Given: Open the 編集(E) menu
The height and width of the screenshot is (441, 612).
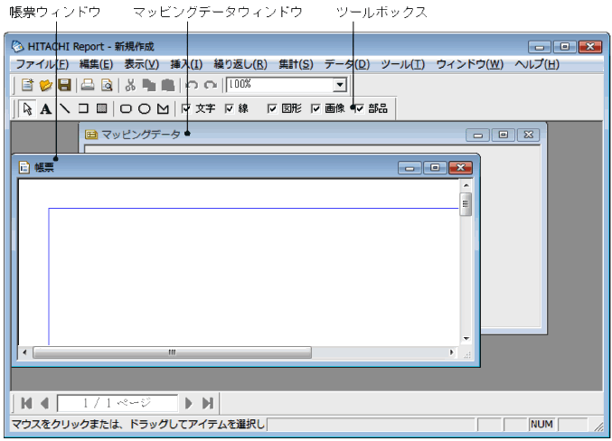Looking at the screenshot, I should [x=96, y=64].
